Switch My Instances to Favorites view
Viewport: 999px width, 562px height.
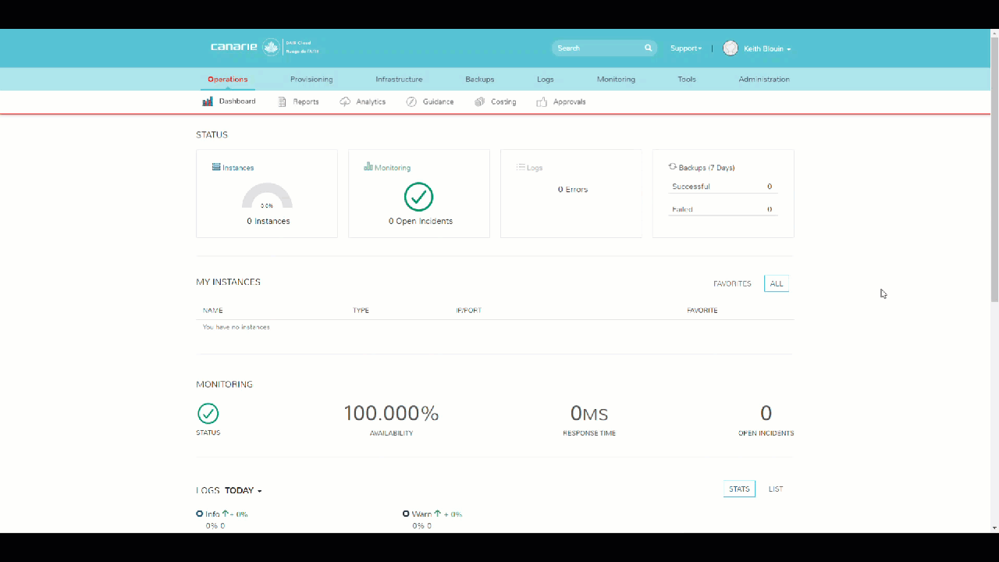click(732, 283)
